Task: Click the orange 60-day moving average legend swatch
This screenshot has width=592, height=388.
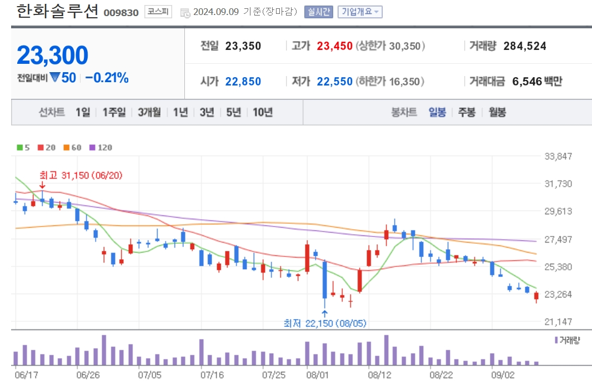Action: point(67,148)
